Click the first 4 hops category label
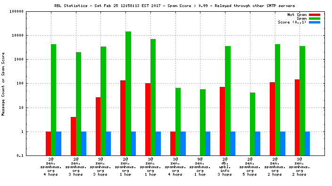The height and width of the screenshot is (186, 332). click(50, 167)
